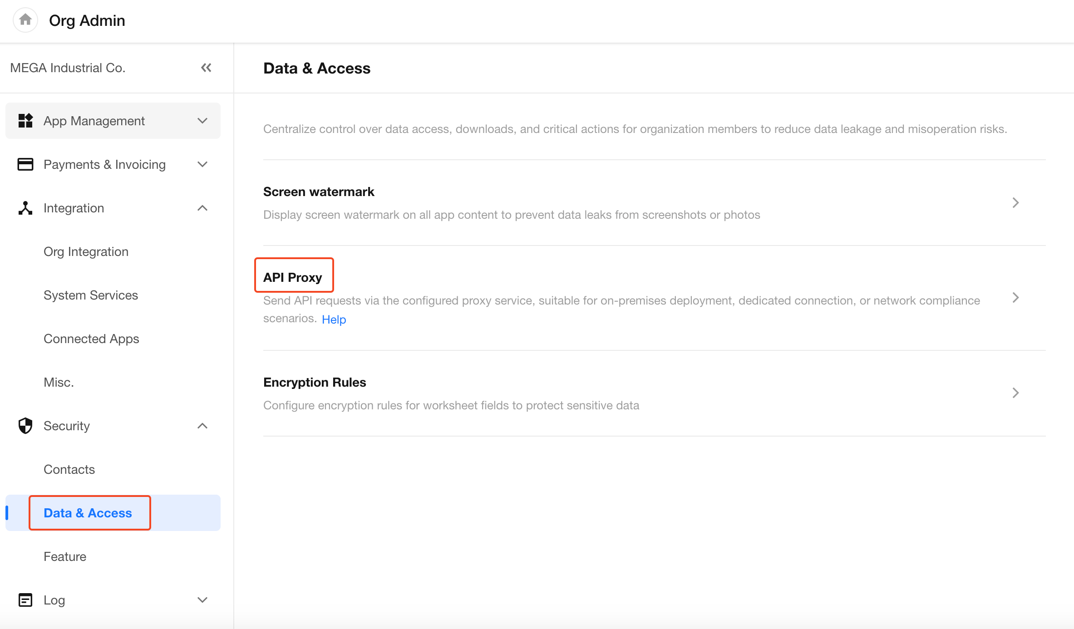This screenshot has width=1074, height=629.
Task: Select Connected Apps in sidebar
Action: coord(91,339)
